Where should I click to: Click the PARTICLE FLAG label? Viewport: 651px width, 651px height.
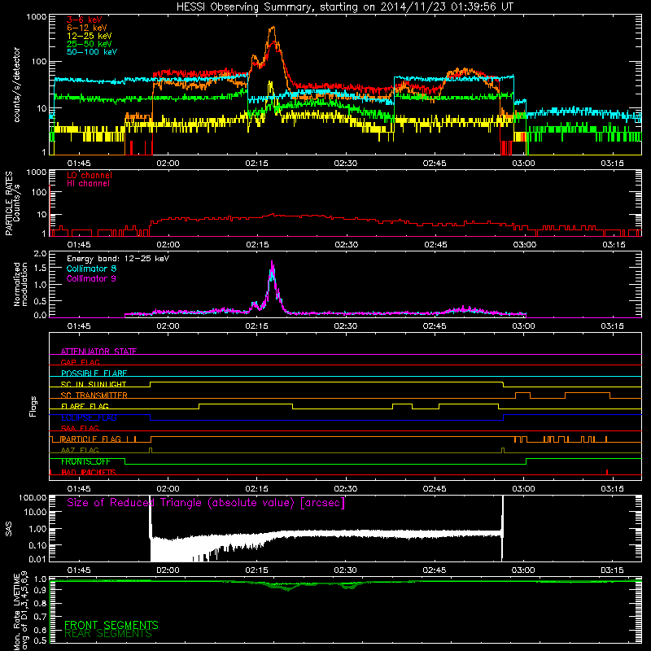91,439
